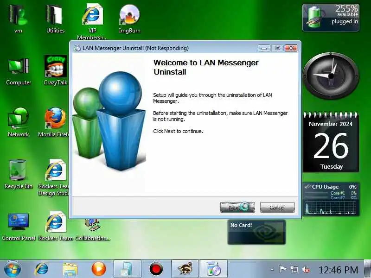
Task: Launch Windows Media Player from taskbar
Action: tap(99, 269)
